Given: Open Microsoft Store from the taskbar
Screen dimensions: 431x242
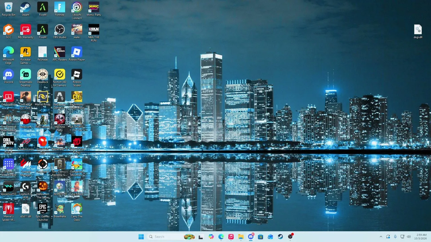Looking at the screenshot, I should click(260, 237).
